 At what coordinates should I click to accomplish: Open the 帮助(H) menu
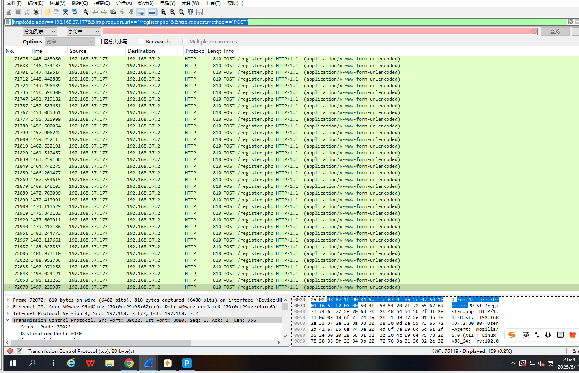tap(235, 3)
